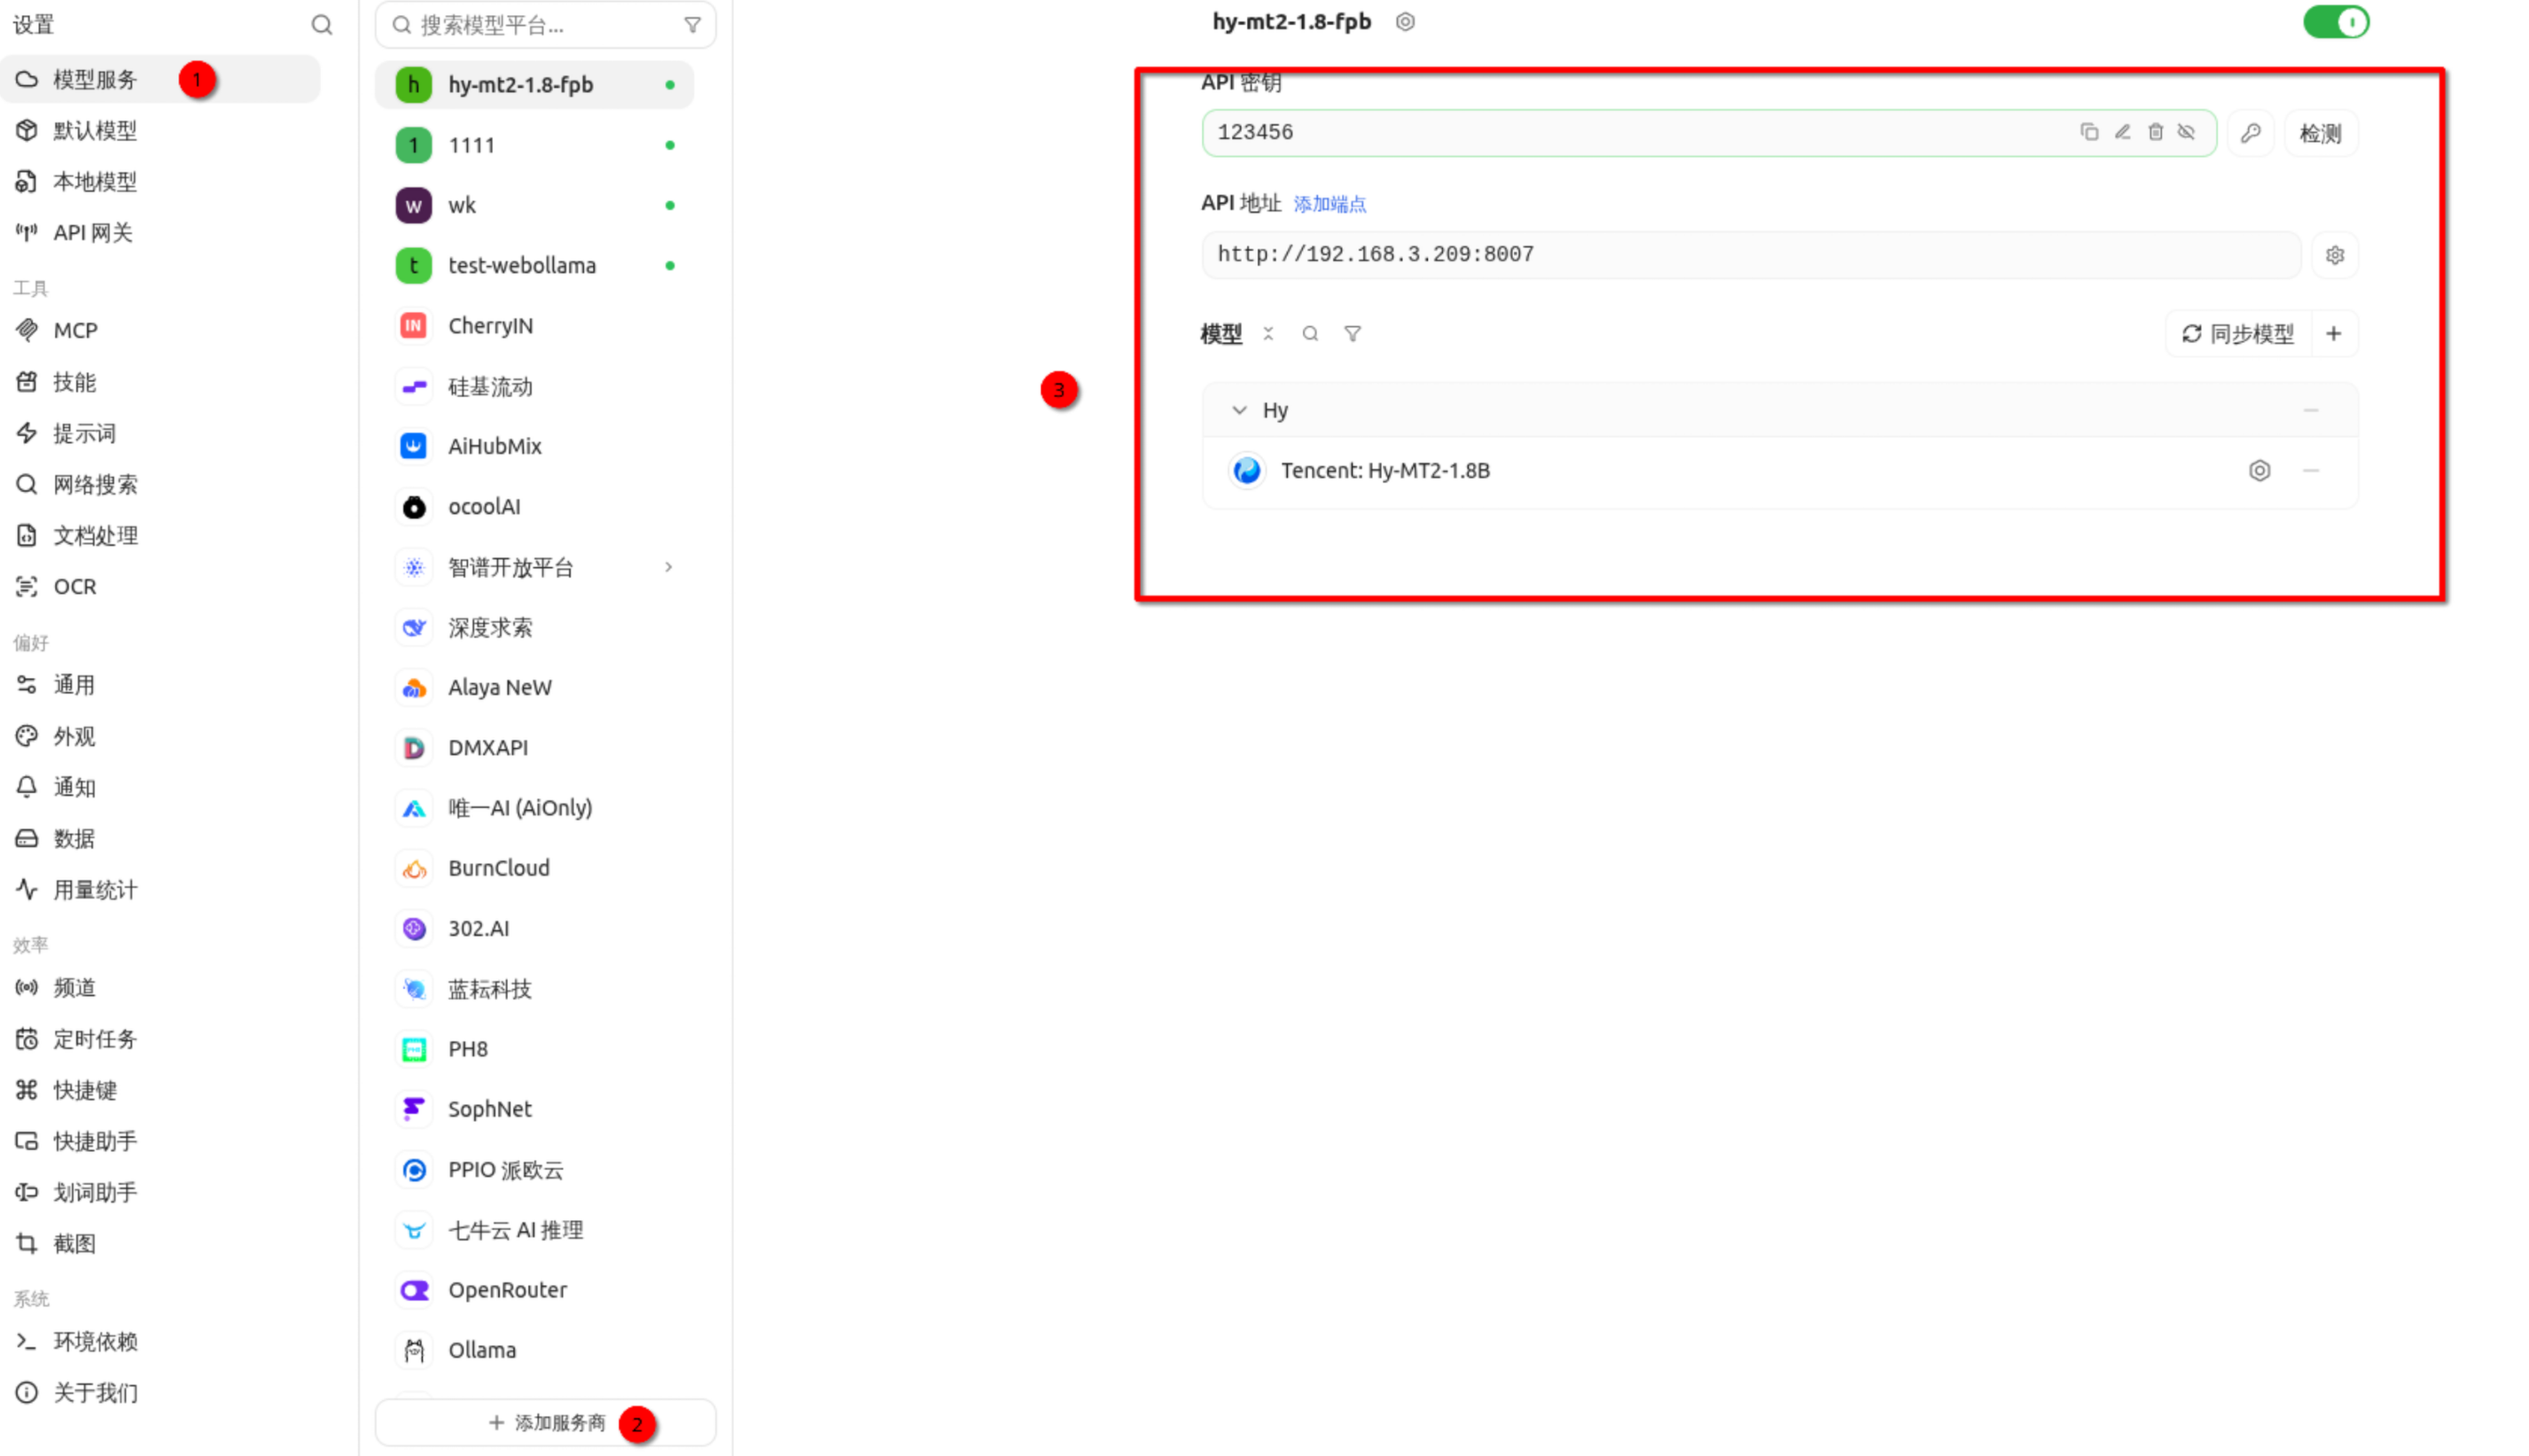Click the 添加端点 add endpoint link
This screenshot has width=2529, height=1456.
coord(1329,204)
